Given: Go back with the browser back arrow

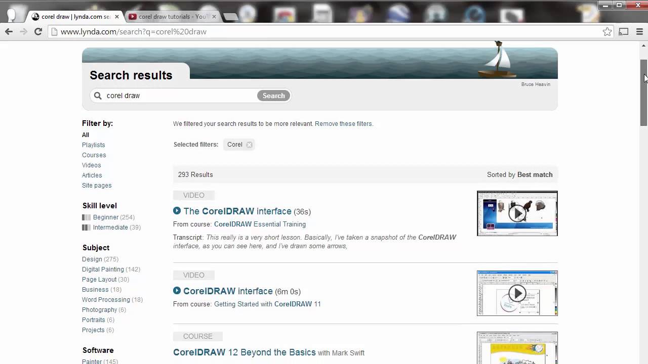Looking at the screenshot, I should [9, 31].
